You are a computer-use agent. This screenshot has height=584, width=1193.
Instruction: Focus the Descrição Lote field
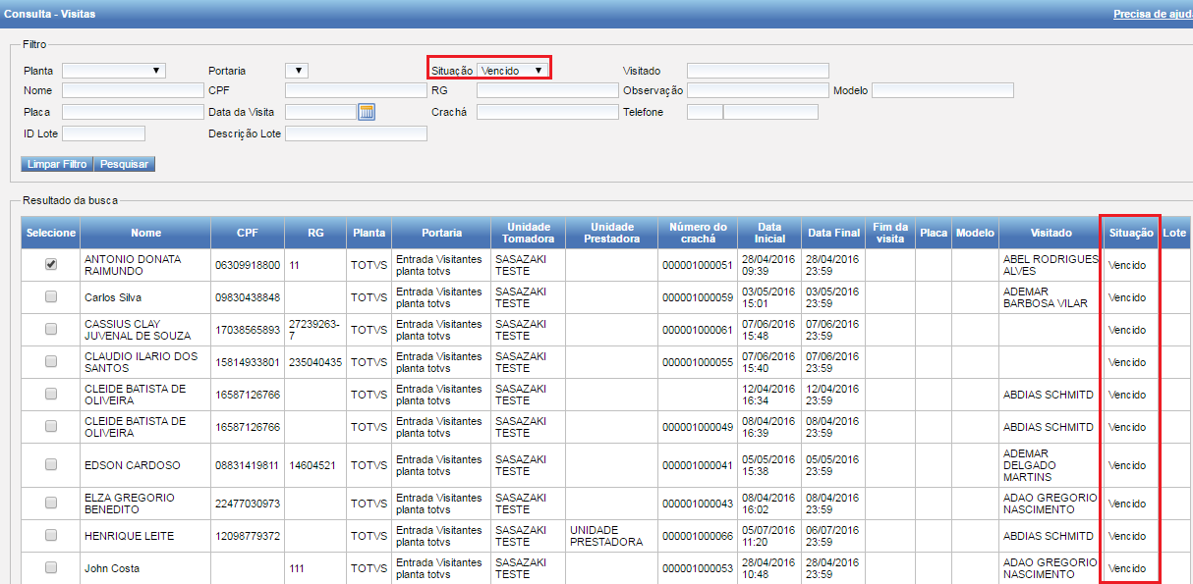(356, 133)
